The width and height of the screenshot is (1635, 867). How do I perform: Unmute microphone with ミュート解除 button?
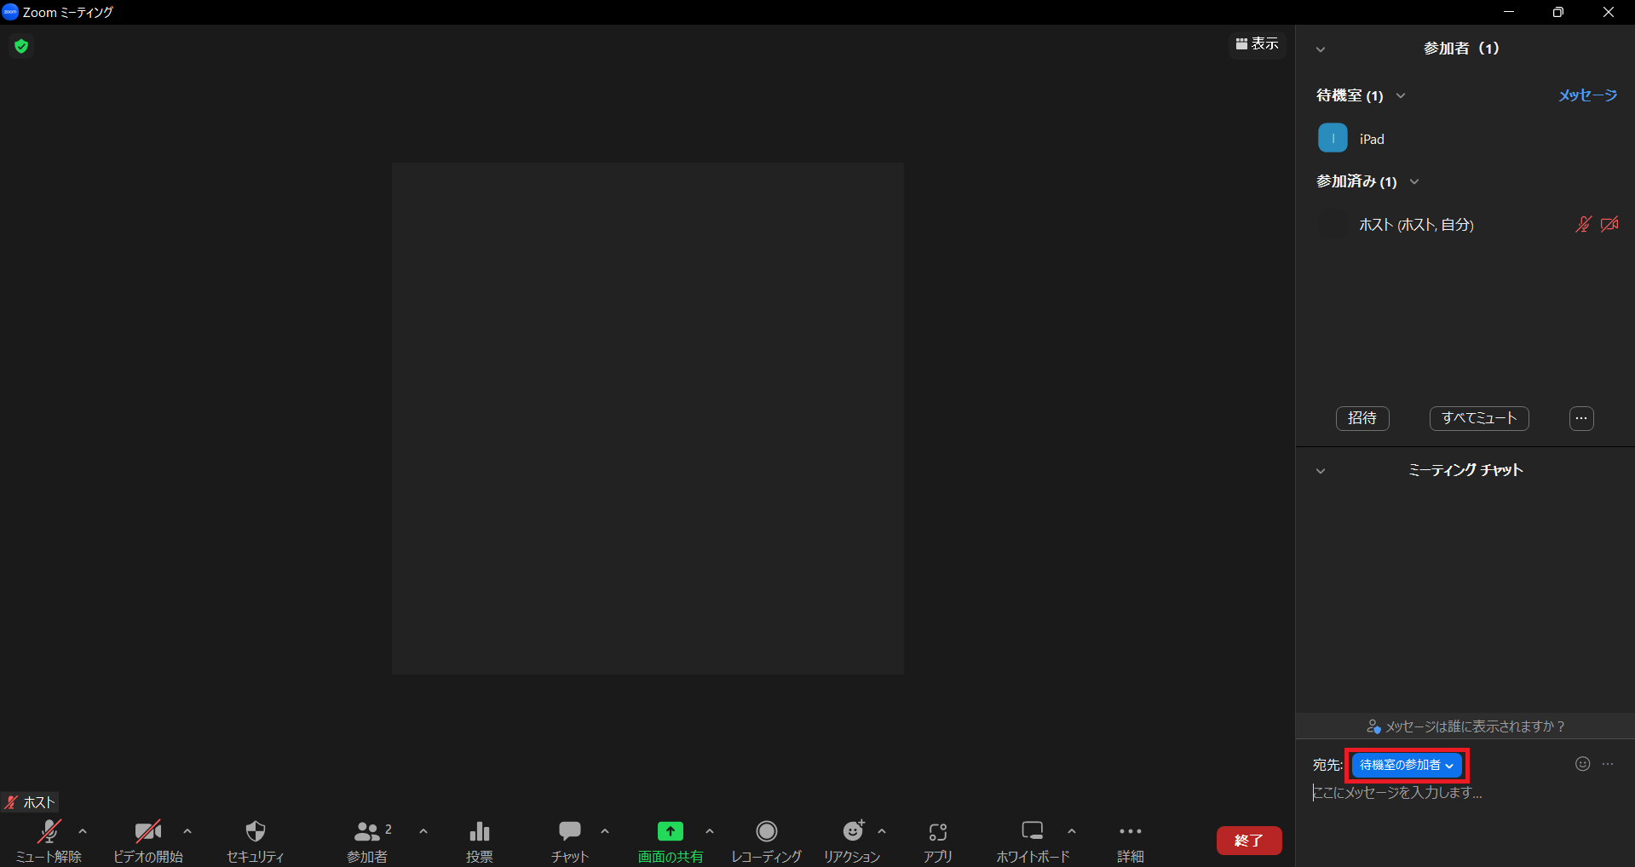click(x=49, y=831)
